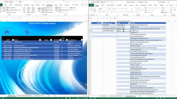Click AutoSum sigma icon in right window

171,8
